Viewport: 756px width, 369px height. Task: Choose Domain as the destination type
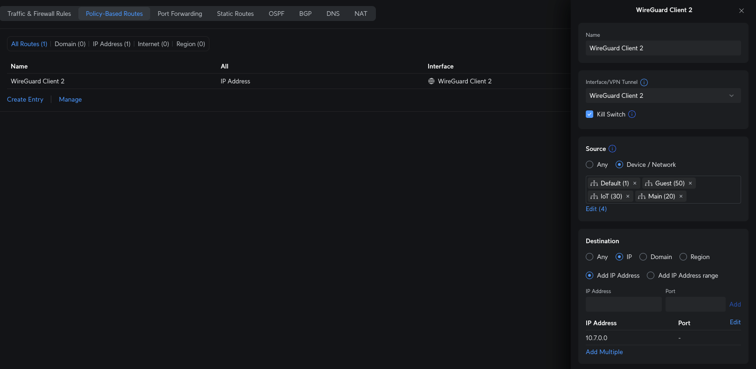pos(643,257)
